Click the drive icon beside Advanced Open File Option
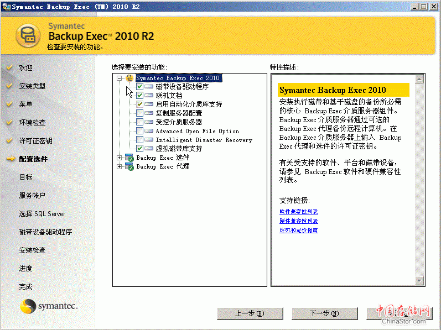Screen dimensions: 441x330 point(149,131)
